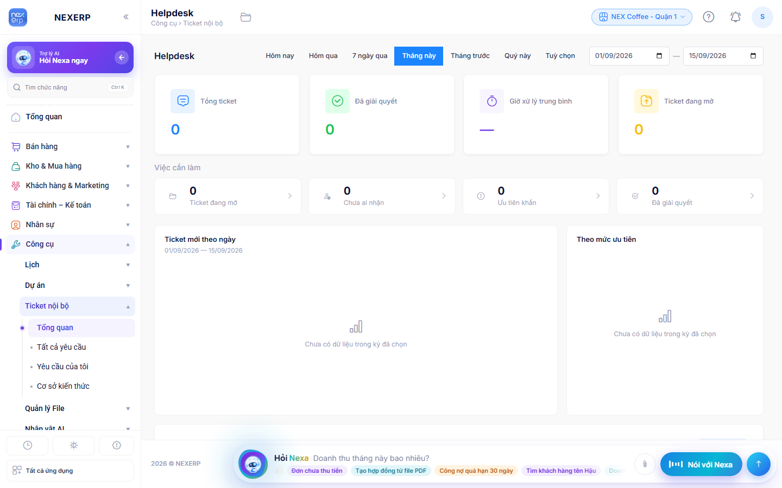Click the Tài chính – Kế toán calculator icon
Image resolution: width=782 pixels, height=488 pixels.
(x=16, y=205)
